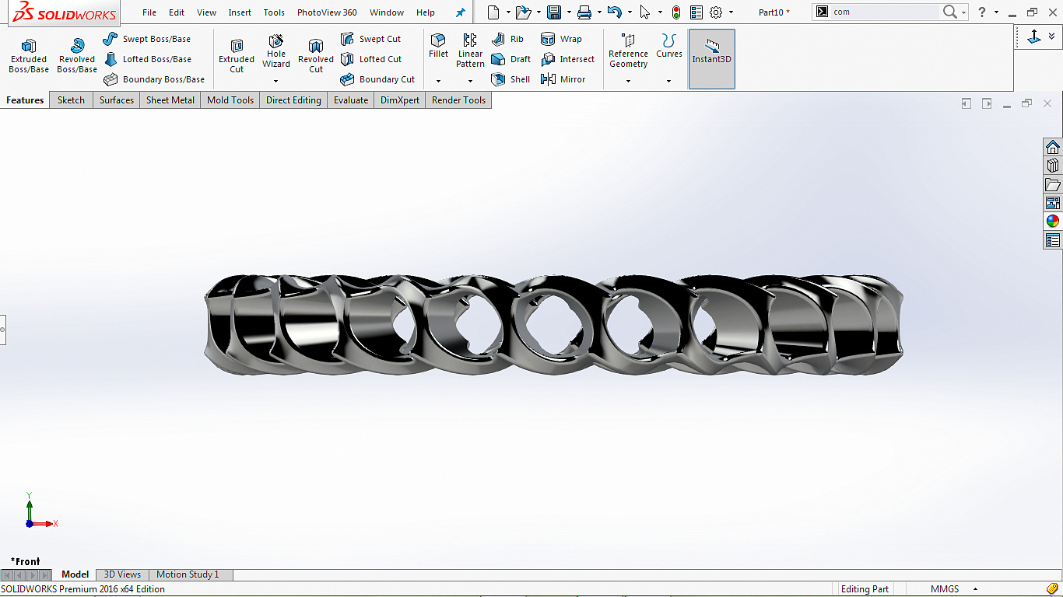The image size is (1063, 597).
Task: Open the Appearances task pane icon
Action: coord(1053,222)
